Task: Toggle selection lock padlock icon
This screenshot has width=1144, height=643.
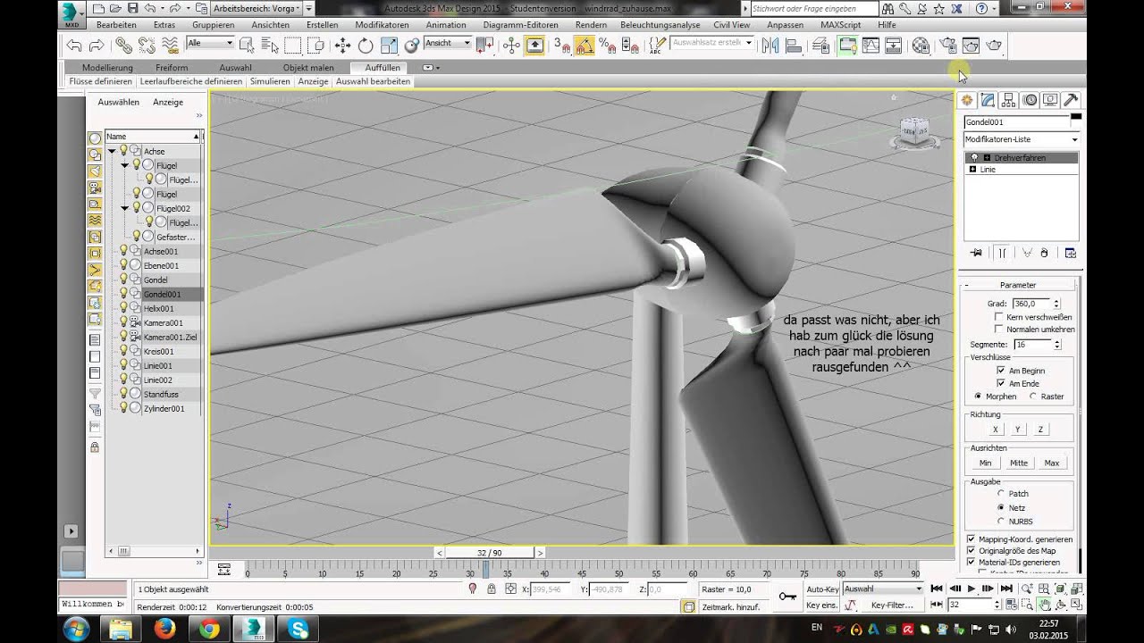Action: pos(492,589)
